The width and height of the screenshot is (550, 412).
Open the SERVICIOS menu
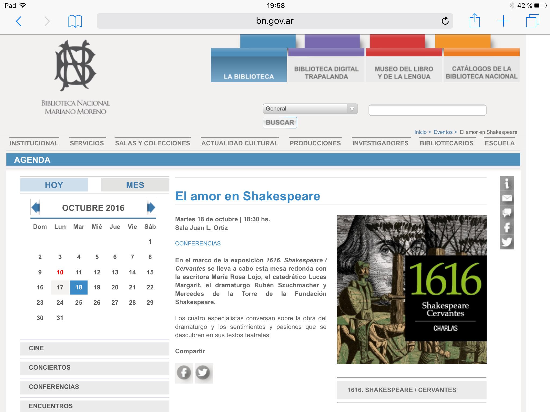click(87, 143)
